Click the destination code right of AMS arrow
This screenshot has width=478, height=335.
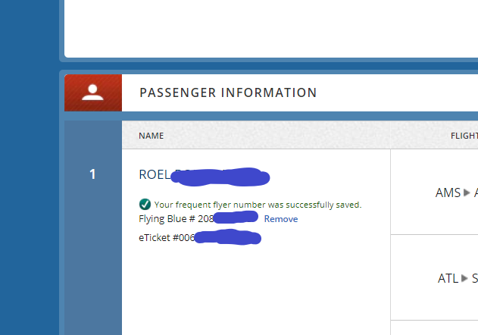click(x=476, y=193)
